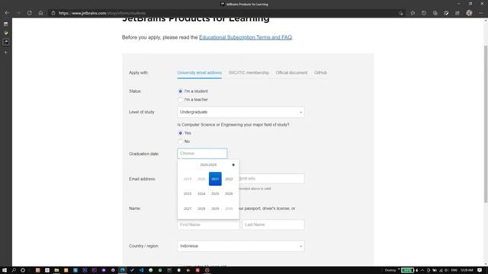Open Educational Subscription Terms and FAQ link
The height and width of the screenshot is (274, 488).
click(x=246, y=37)
